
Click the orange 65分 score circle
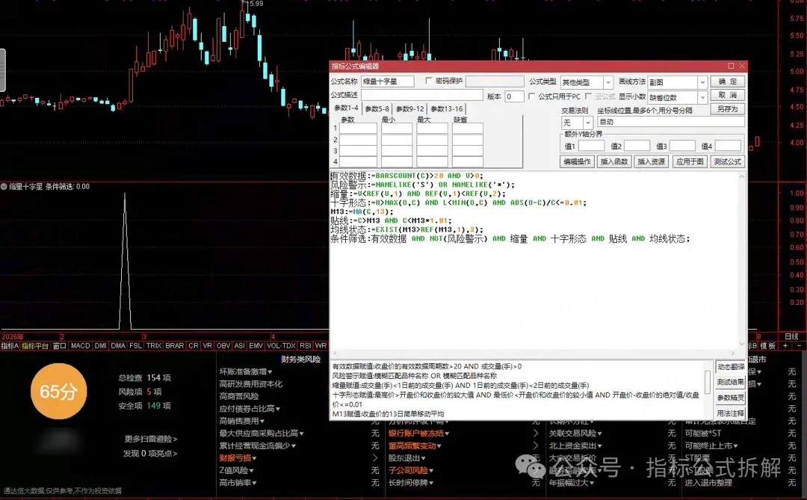pos(59,392)
